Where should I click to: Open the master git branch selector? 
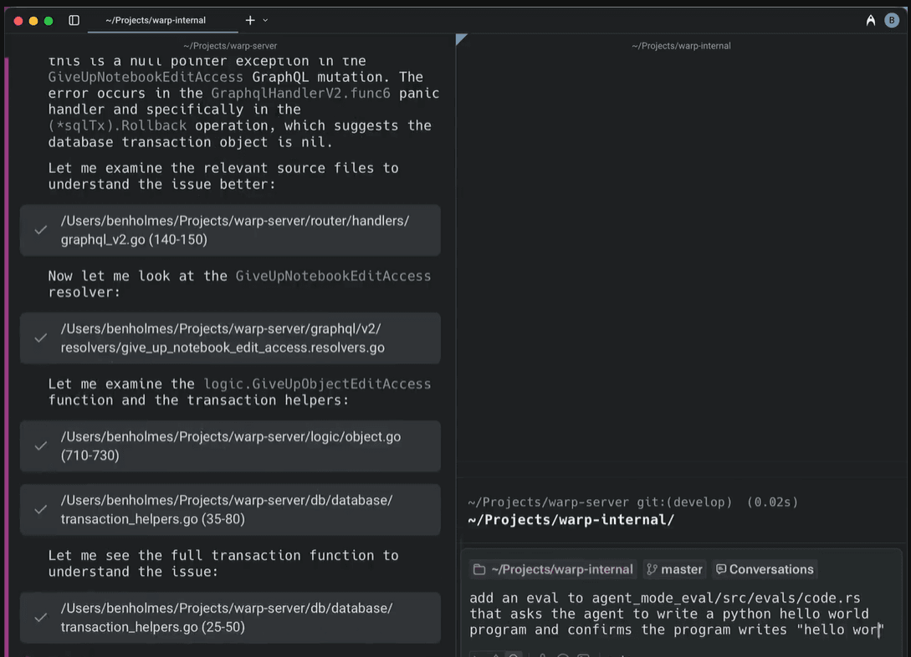pyautogui.click(x=673, y=569)
